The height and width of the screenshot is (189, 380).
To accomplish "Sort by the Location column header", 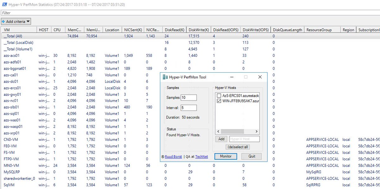I will (x=112, y=30).
